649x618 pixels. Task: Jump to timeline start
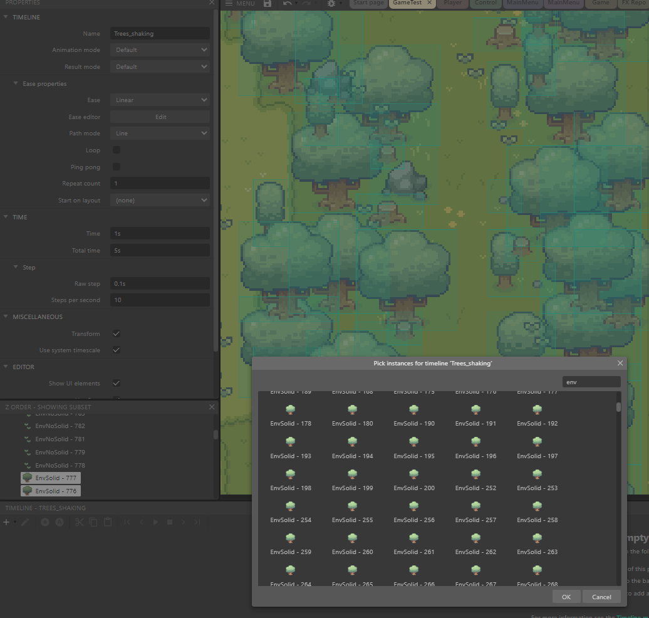point(127,522)
